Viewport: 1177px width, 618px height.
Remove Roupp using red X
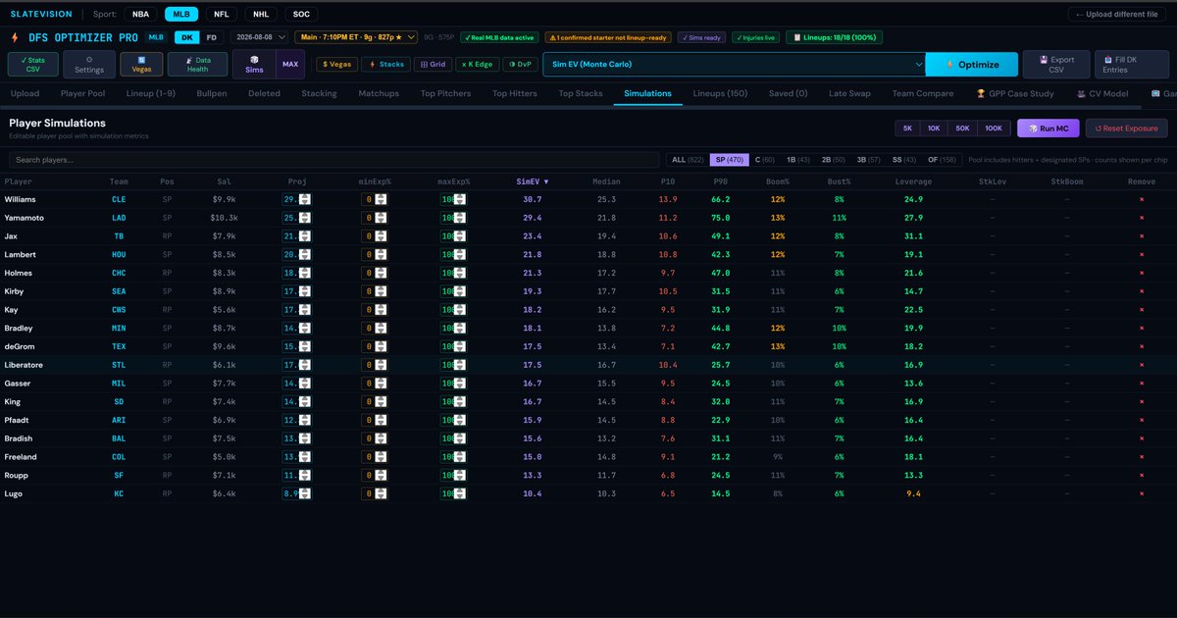pyautogui.click(x=1142, y=476)
